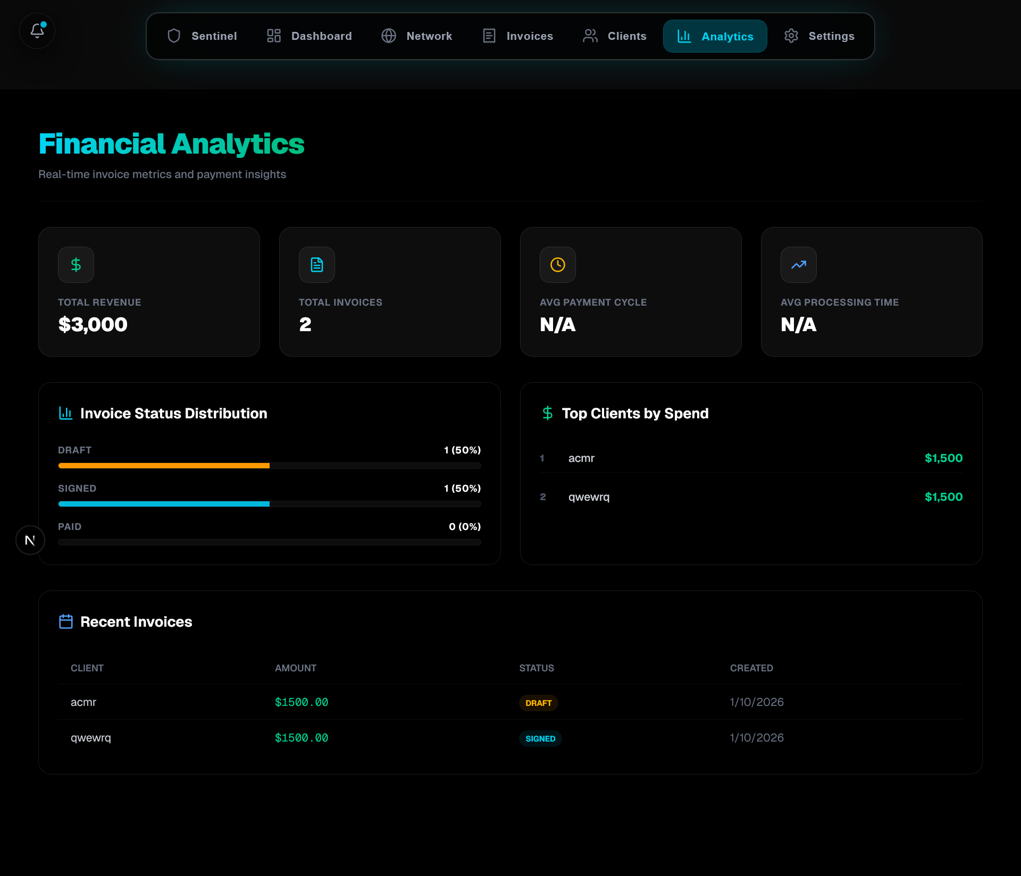This screenshot has height=876, width=1021.
Task: Click the document icon on Total Invoices
Action: coord(317,265)
